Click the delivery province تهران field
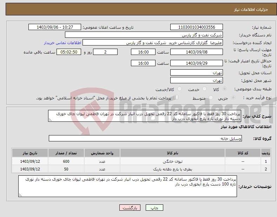The image size is (277, 217). click(197, 72)
